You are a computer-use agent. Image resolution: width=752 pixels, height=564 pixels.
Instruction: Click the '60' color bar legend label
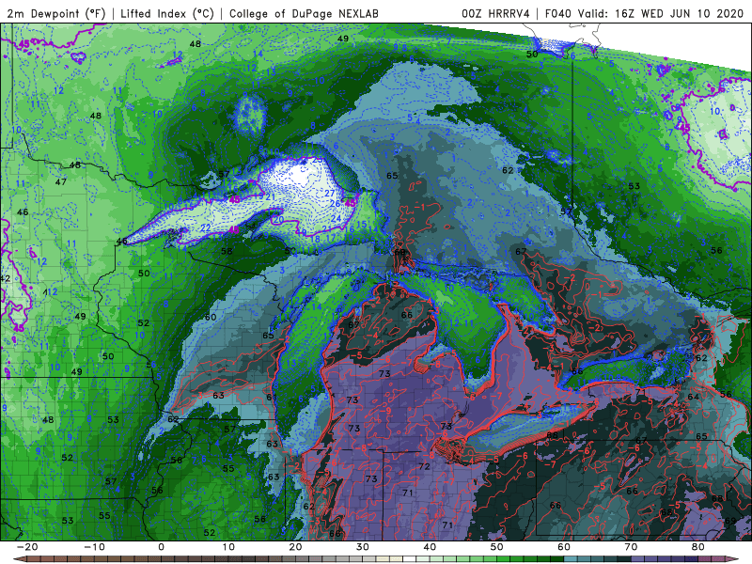coord(564,547)
